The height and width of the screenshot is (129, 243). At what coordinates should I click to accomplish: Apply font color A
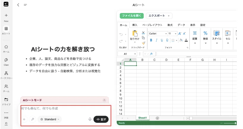(186, 40)
